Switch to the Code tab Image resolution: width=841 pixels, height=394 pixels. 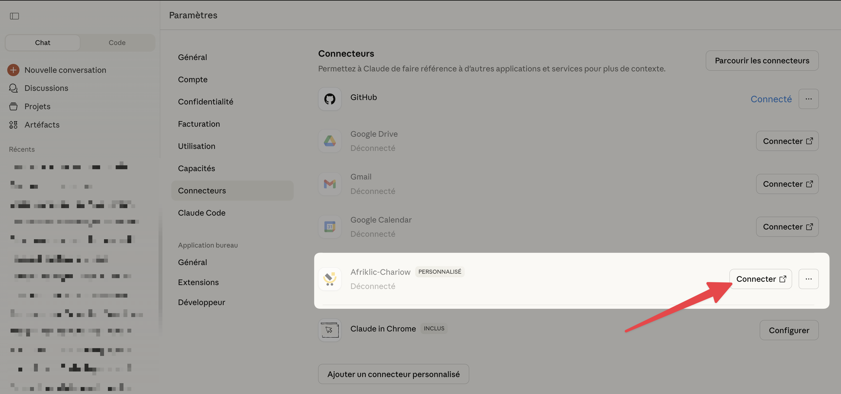pyautogui.click(x=117, y=43)
